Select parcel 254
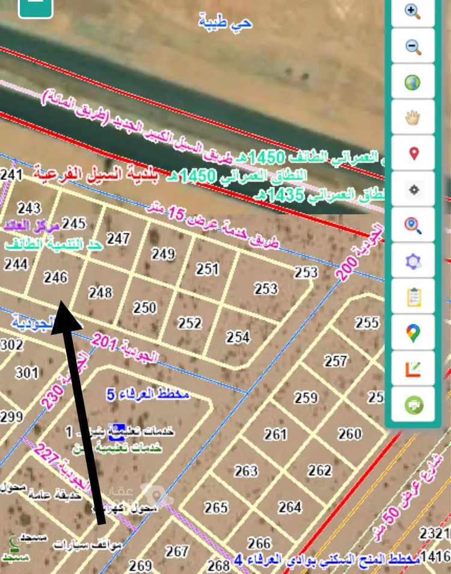The height and width of the screenshot is (574, 451). [x=238, y=337]
